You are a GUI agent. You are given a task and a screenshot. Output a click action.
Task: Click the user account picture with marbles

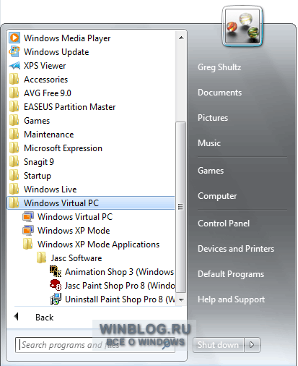[242, 26]
